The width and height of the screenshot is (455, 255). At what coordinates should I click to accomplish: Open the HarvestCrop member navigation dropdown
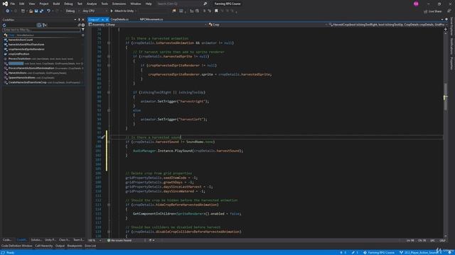click(x=388, y=25)
